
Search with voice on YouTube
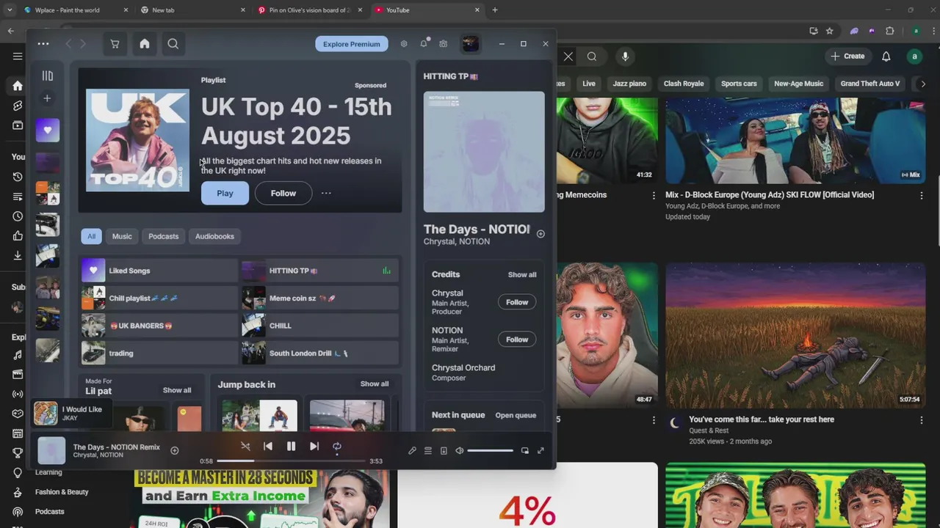625,56
